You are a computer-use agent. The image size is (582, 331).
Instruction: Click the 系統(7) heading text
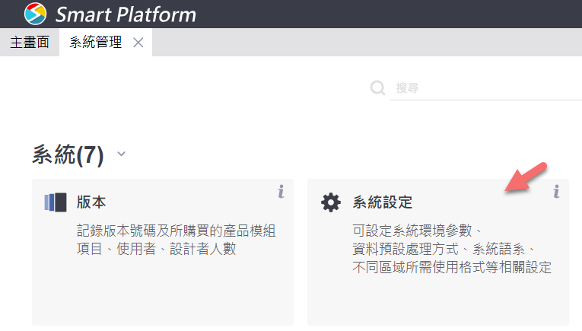pyautogui.click(x=68, y=154)
